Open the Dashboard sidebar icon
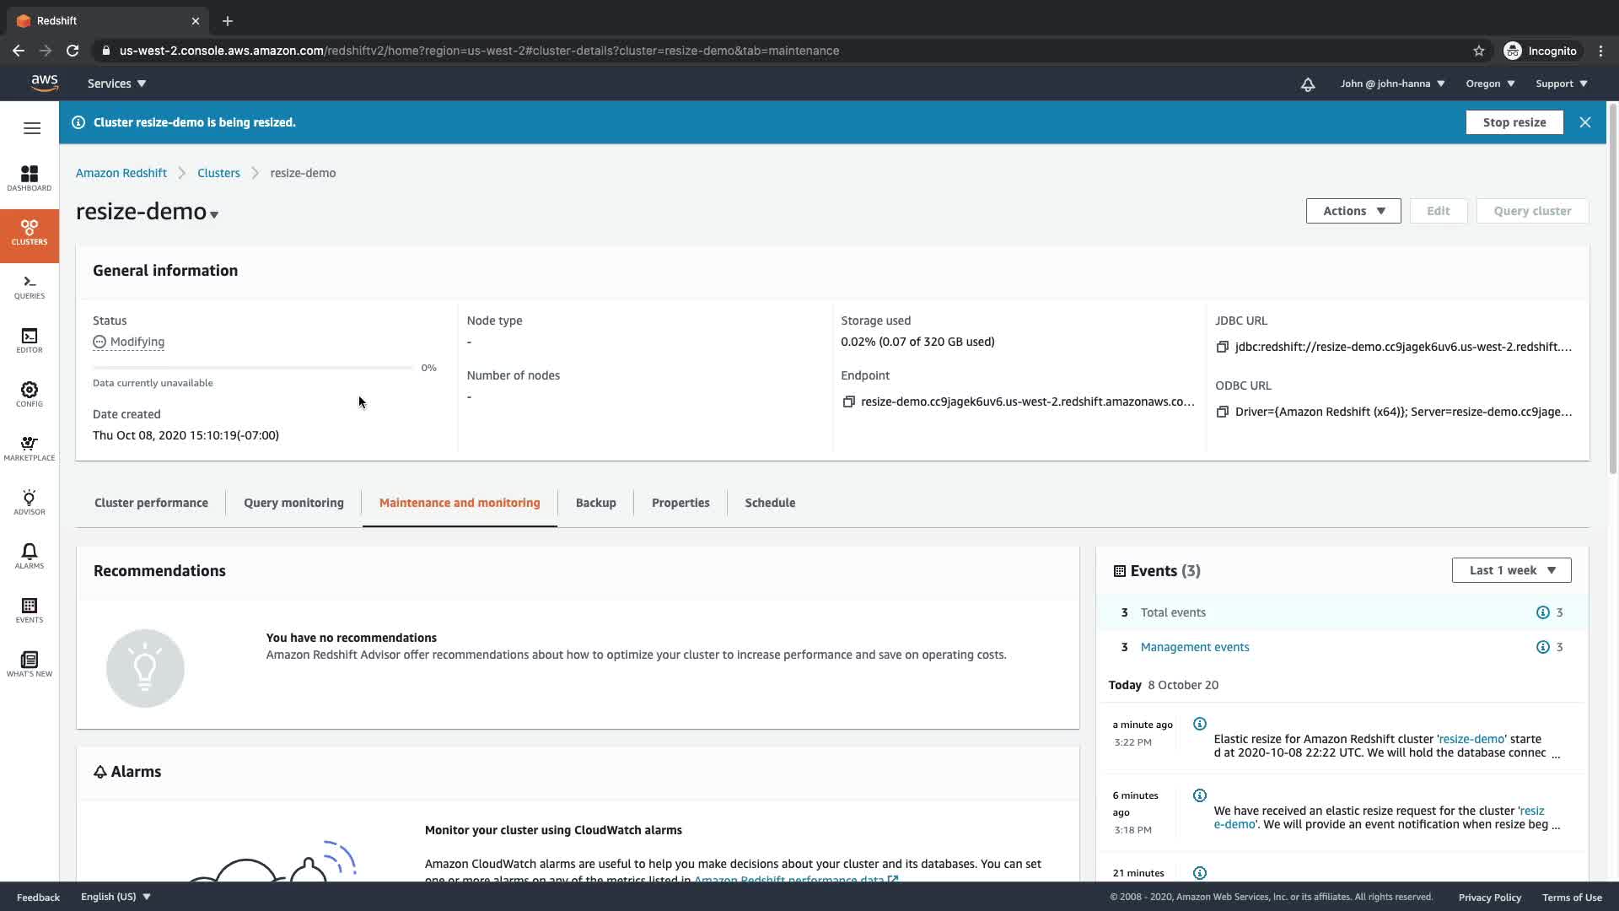Viewport: 1619px width, 911px height. click(x=30, y=178)
